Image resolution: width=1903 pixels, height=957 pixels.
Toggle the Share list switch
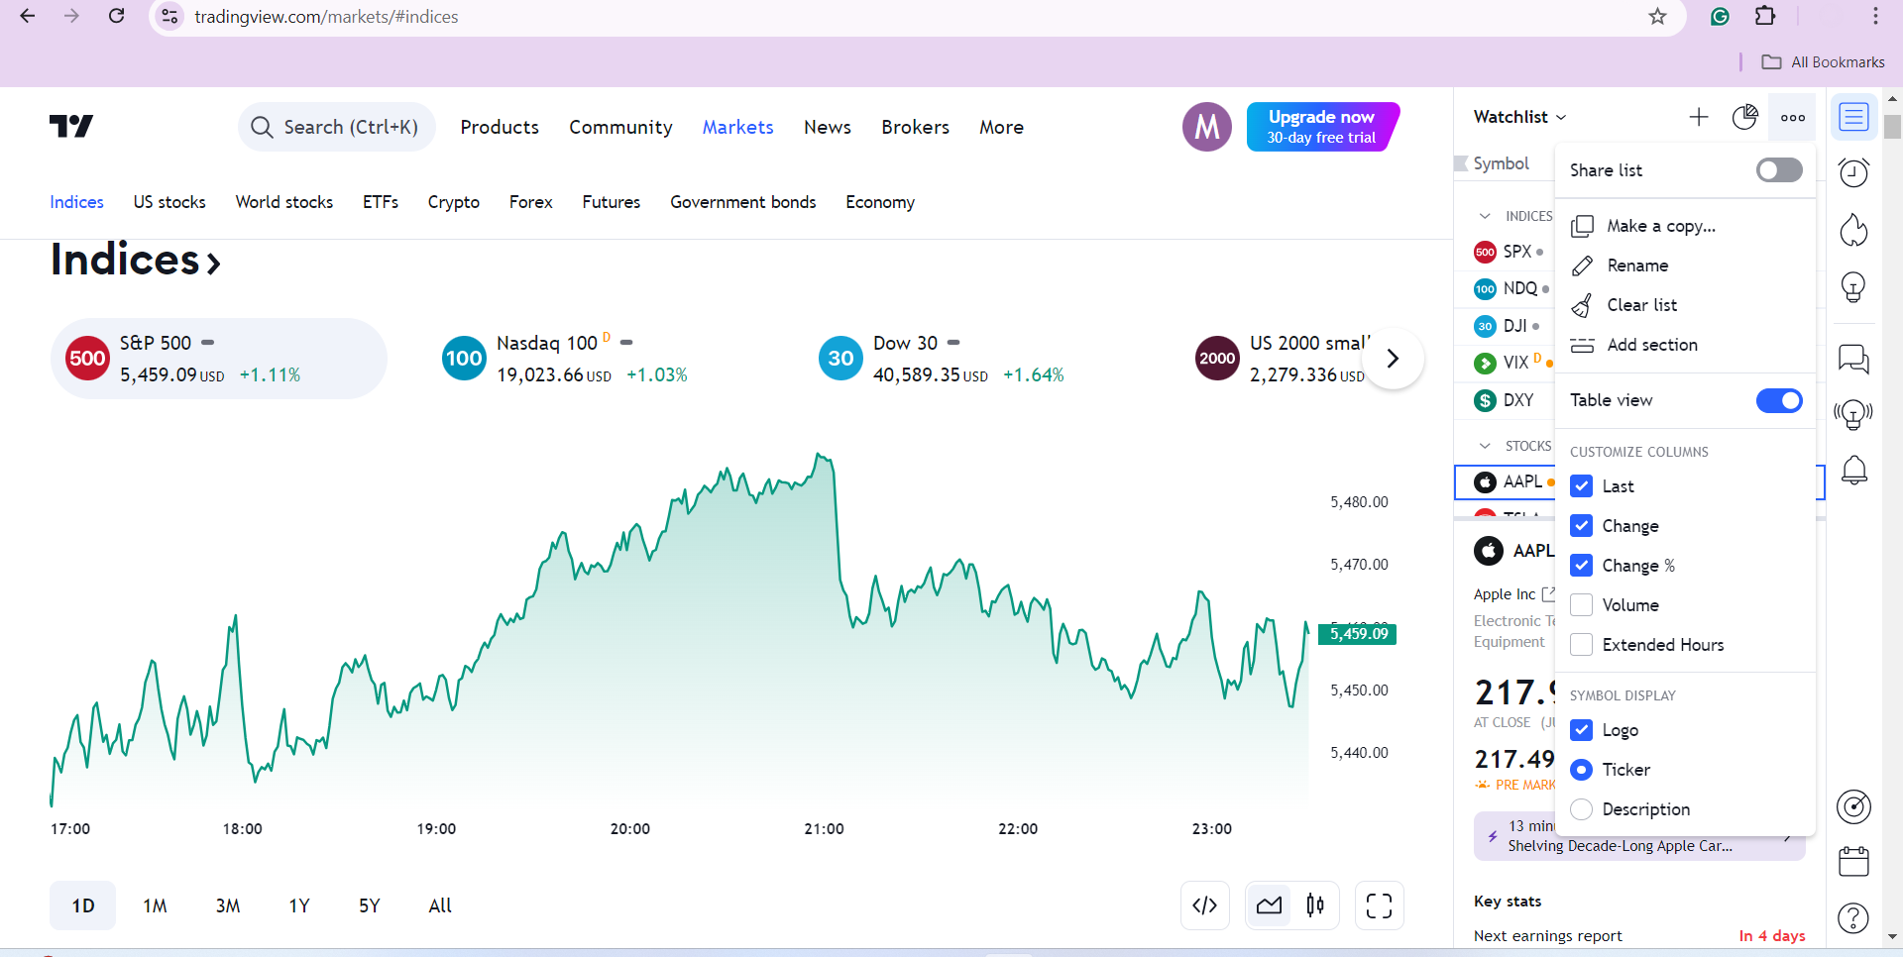click(x=1779, y=170)
